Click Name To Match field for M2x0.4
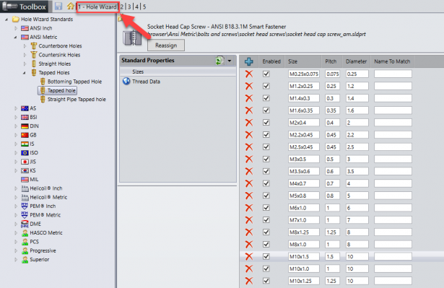This screenshot has height=288, width=444. (x=393, y=123)
